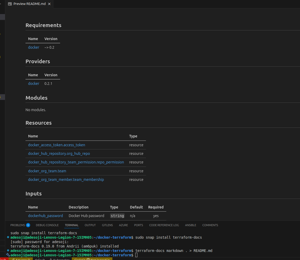Click 'resource' type in docker_org_team.team row
The height and width of the screenshot is (260, 300).
(x=136, y=171)
